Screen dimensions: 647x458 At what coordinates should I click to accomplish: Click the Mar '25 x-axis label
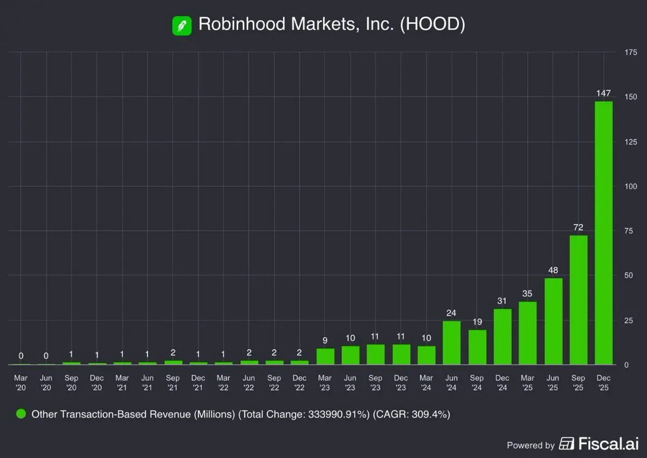[x=528, y=383]
